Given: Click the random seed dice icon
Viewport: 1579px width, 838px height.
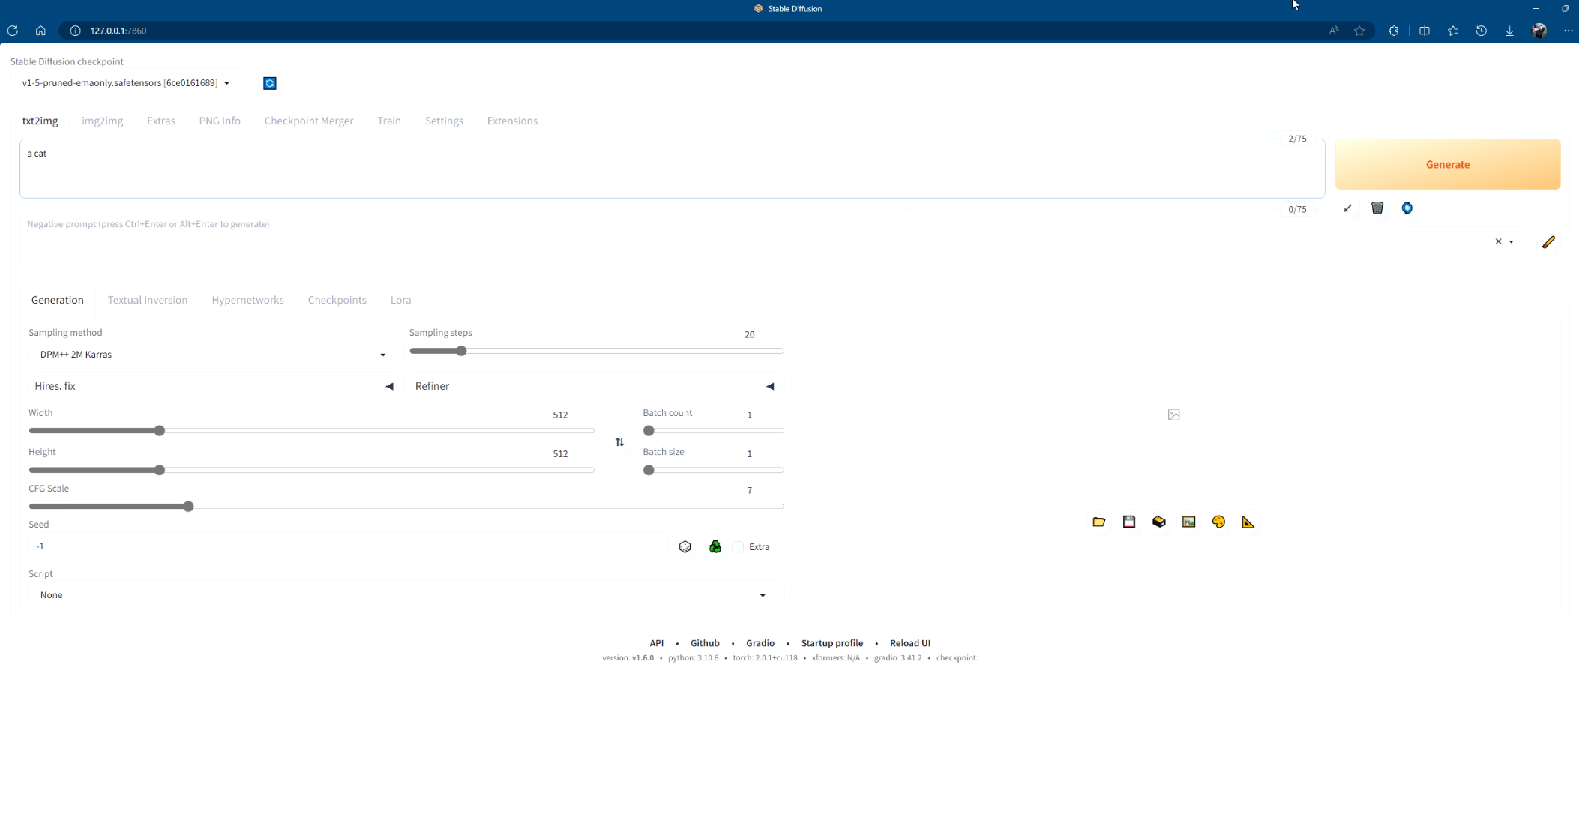Looking at the screenshot, I should click(x=685, y=547).
